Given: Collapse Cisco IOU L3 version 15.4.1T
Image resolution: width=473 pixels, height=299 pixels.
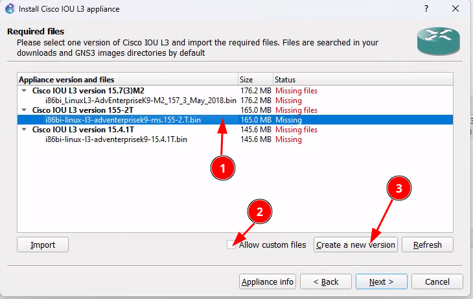Looking at the screenshot, I should 25,130.
